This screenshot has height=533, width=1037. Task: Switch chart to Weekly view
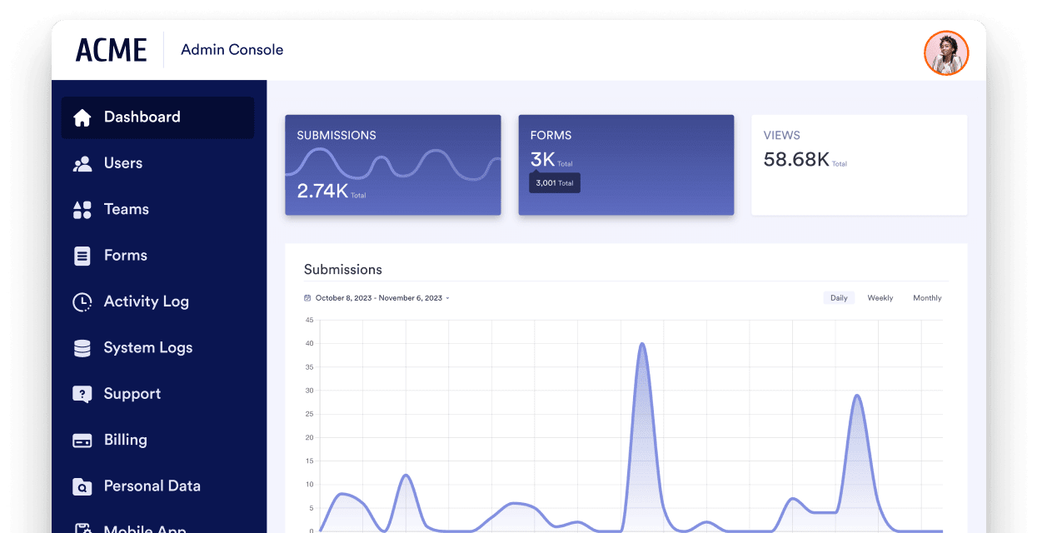tap(880, 298)
